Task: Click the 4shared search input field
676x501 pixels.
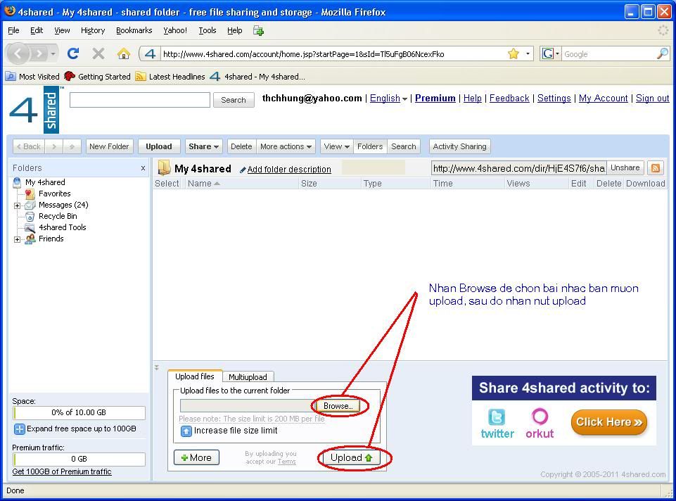Action: pos(140,100)
